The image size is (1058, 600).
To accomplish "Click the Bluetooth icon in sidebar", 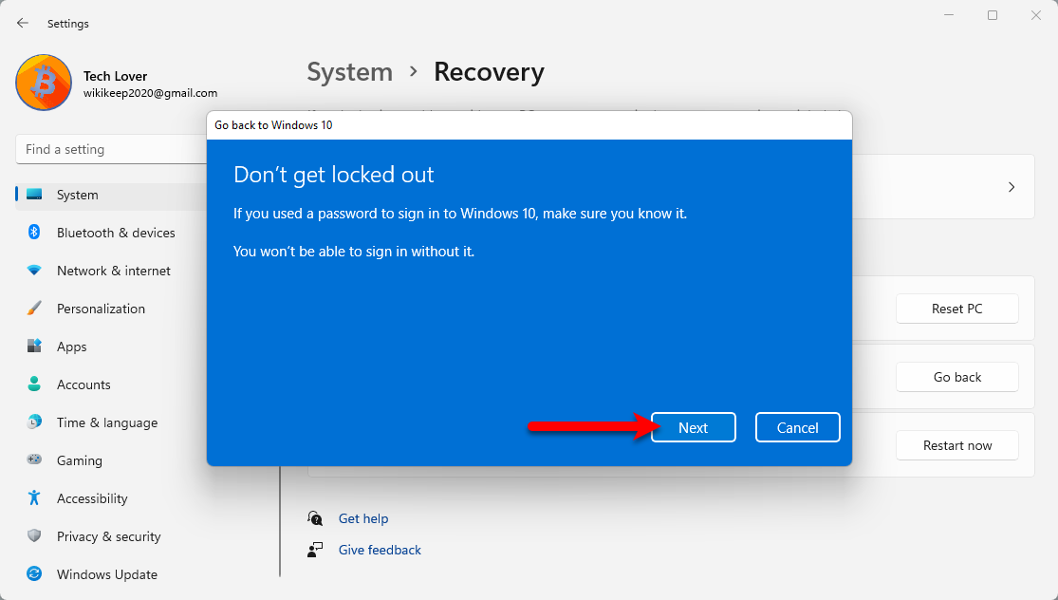I will click(x=34, y=233).
